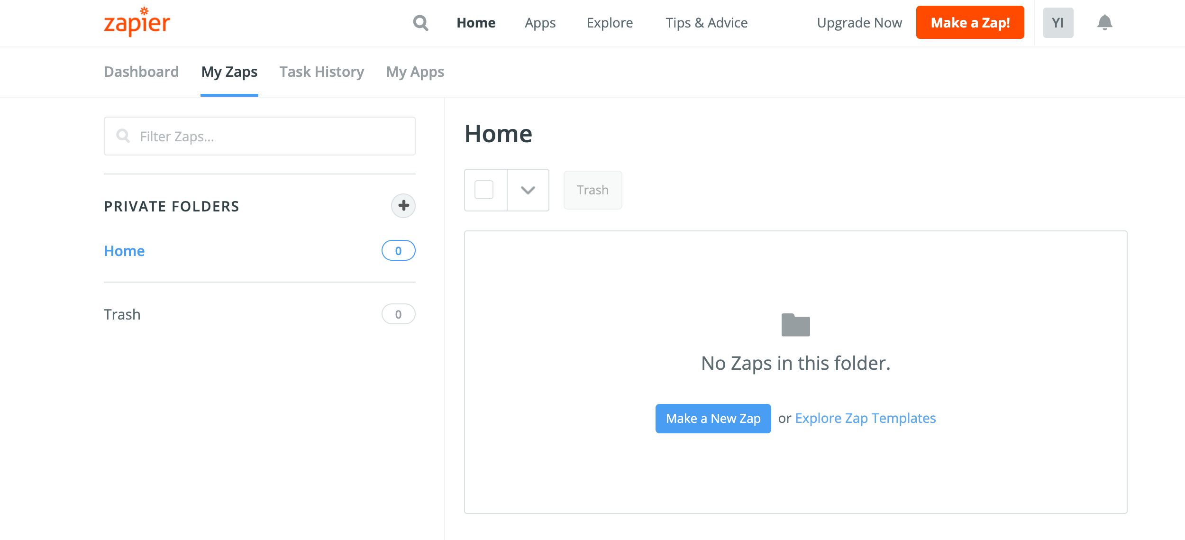Click Home folder zero count badge
1185x540 pixels.
(x=398, y=251)
